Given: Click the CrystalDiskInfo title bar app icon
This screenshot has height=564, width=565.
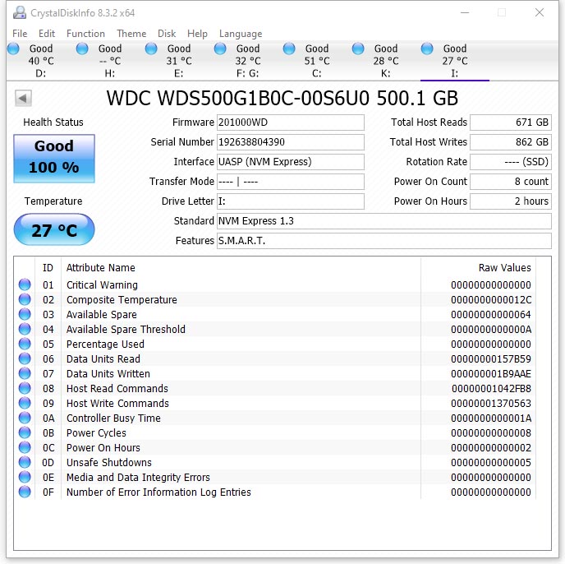Looking at the screenshot, I should pos(20,12).
